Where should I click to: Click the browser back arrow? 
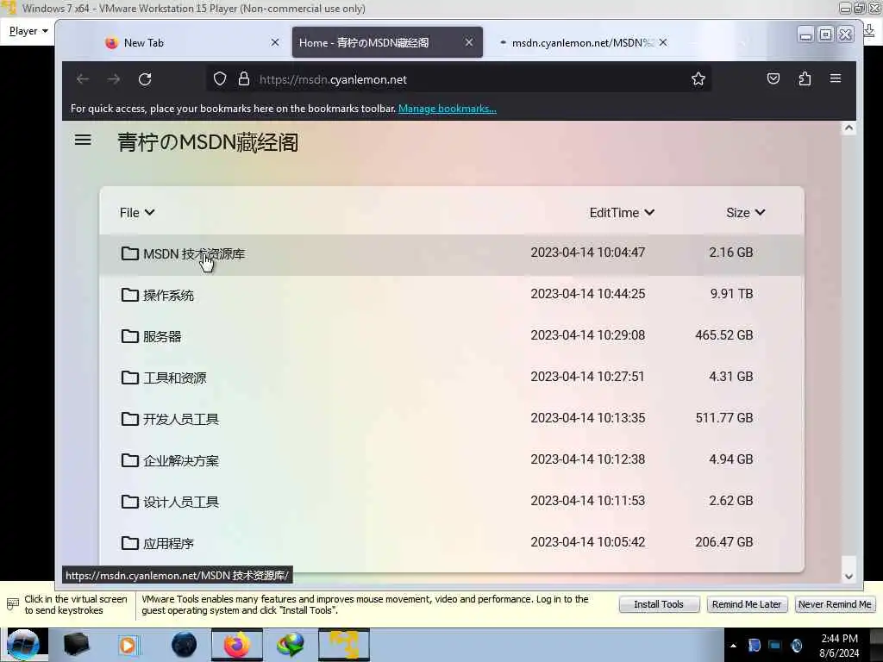[83, 79]
